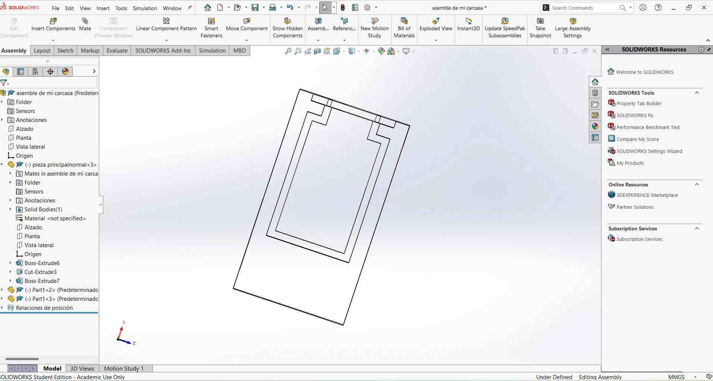Expand the Insert Components dropdown arrow

[53, 40]
